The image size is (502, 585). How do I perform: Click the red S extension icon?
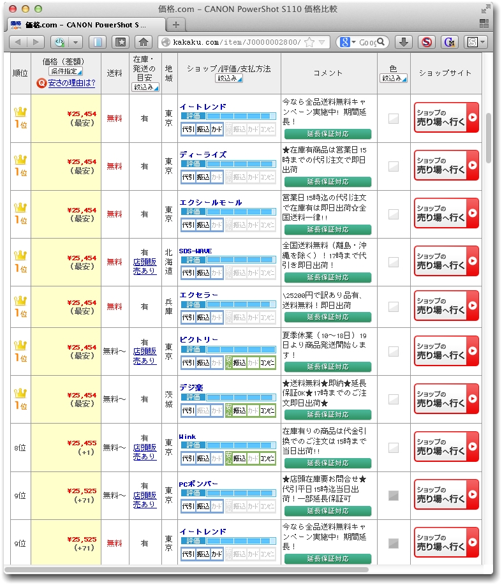427,42
